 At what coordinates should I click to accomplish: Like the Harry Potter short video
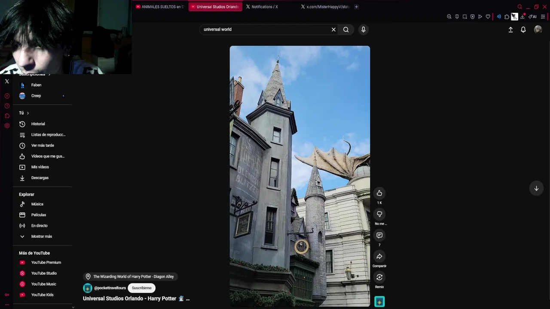coord(379,193)
